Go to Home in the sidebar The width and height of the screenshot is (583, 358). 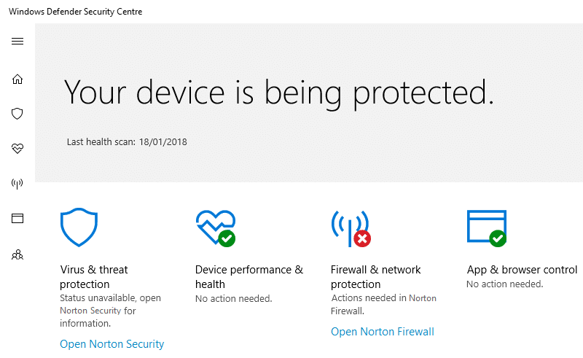click(x=17, y=79)
